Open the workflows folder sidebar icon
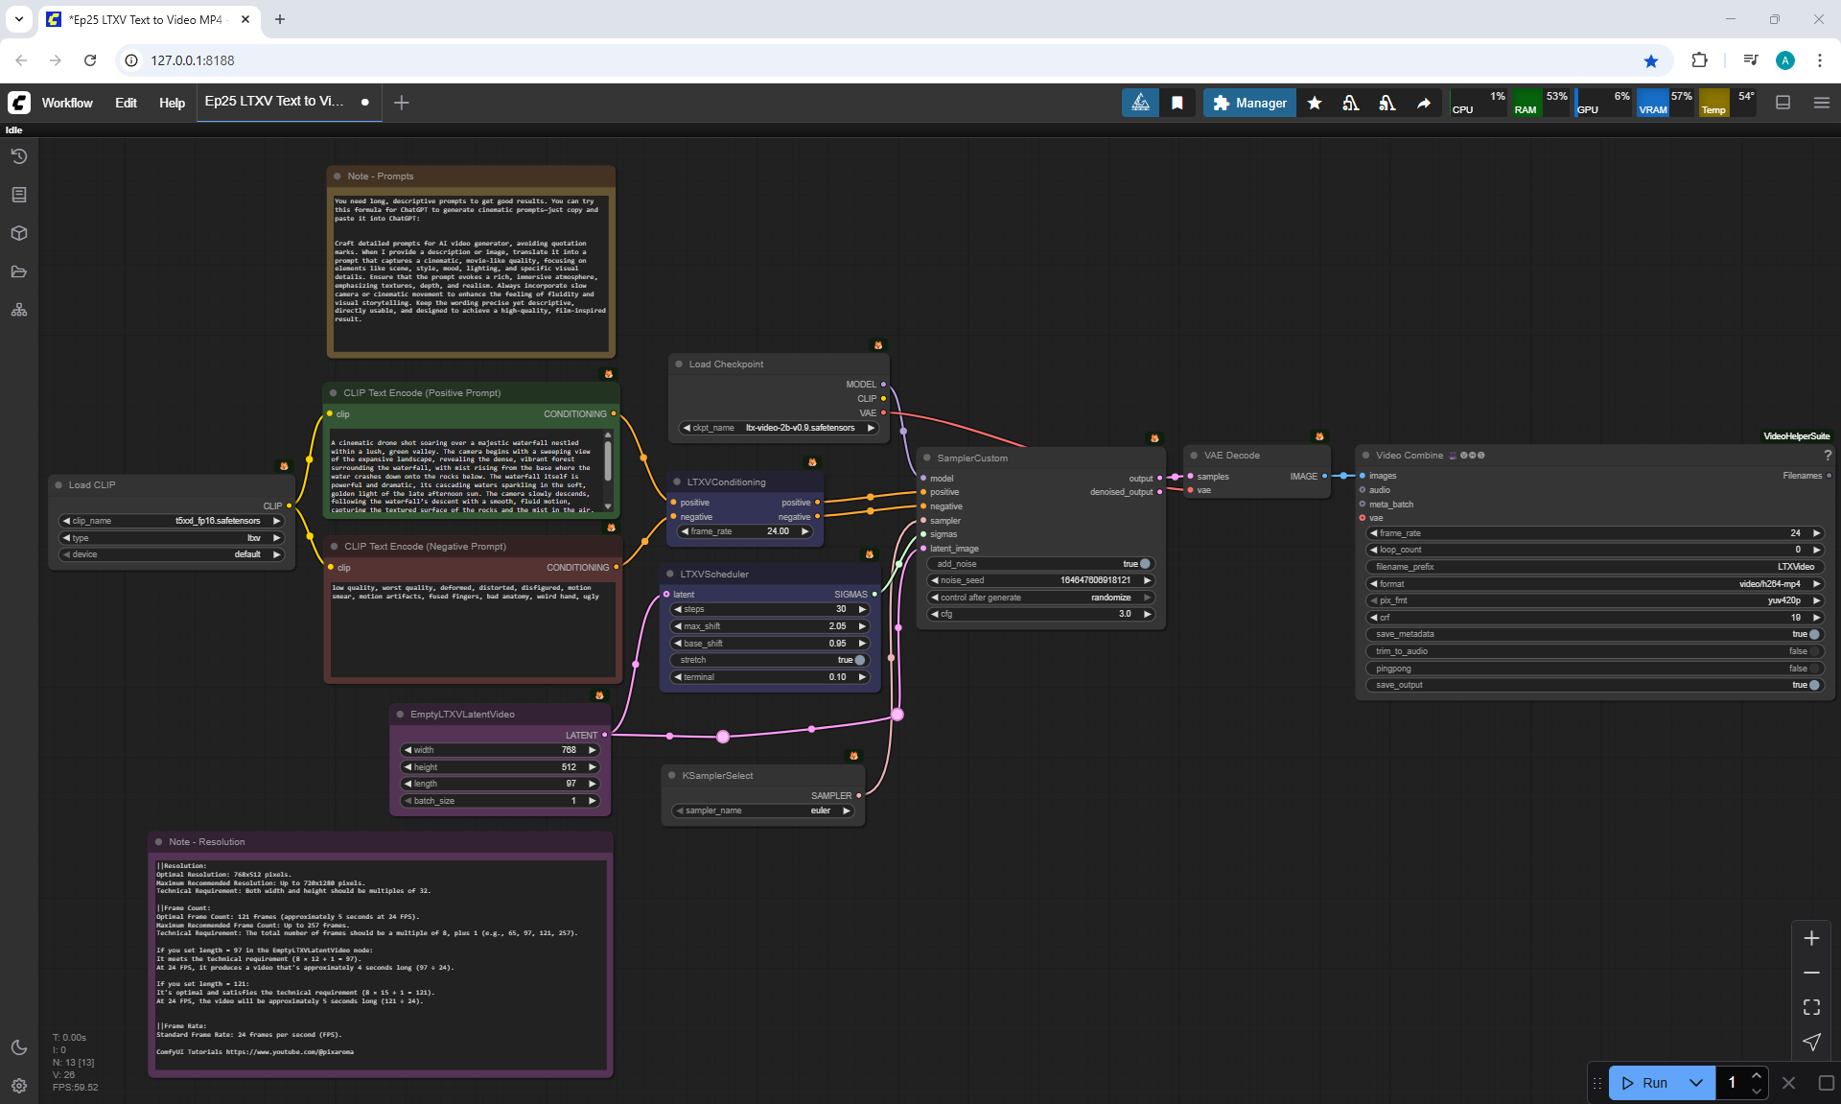This screenshot has width=1841, height=1104. coord(18,271)
